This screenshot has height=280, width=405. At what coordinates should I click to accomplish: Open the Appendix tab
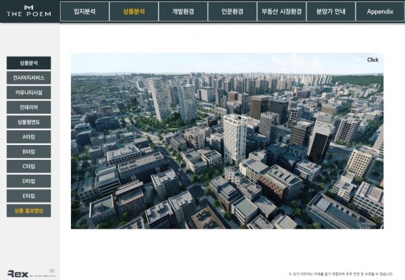coord(380,11)
